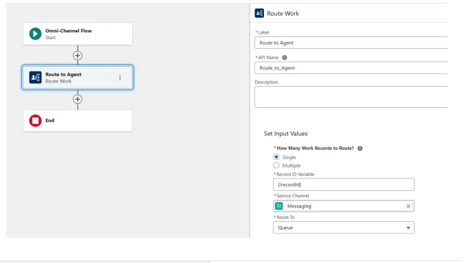Click the Description text area
The width and height of the screenshot is (473, 263).
pos(351,97)
